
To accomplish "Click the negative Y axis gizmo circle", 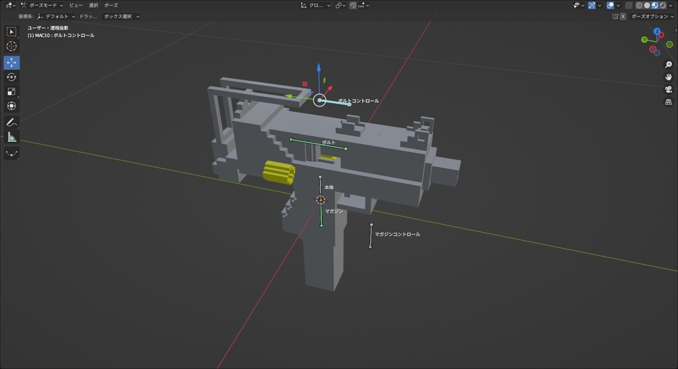I will [669, 44].
